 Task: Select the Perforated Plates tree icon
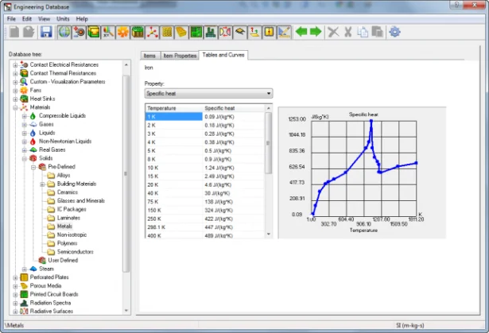coord(23,277)
